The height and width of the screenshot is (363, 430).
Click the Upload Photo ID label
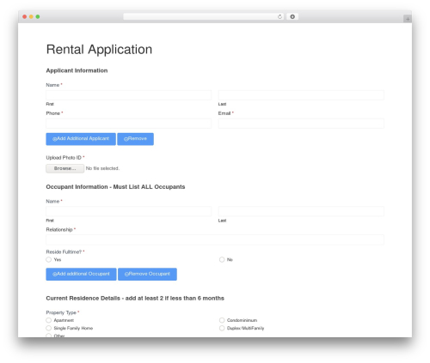tap(64, 158)
